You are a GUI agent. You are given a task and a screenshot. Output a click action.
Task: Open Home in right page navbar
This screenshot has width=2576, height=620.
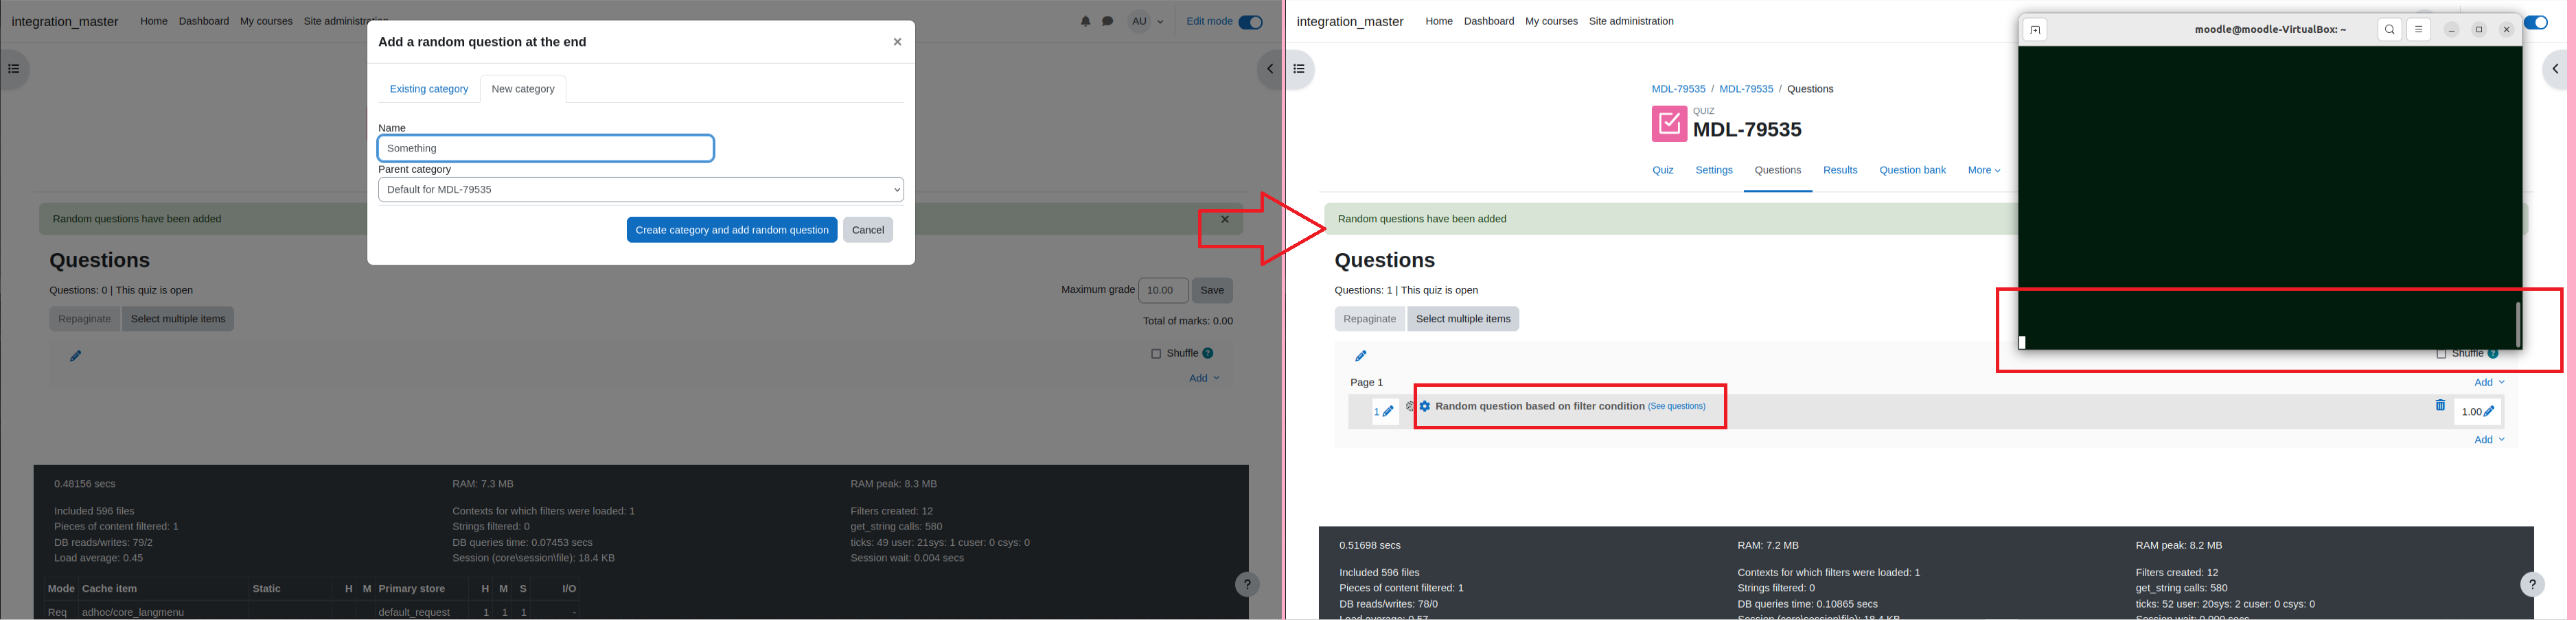point(1439,21)
